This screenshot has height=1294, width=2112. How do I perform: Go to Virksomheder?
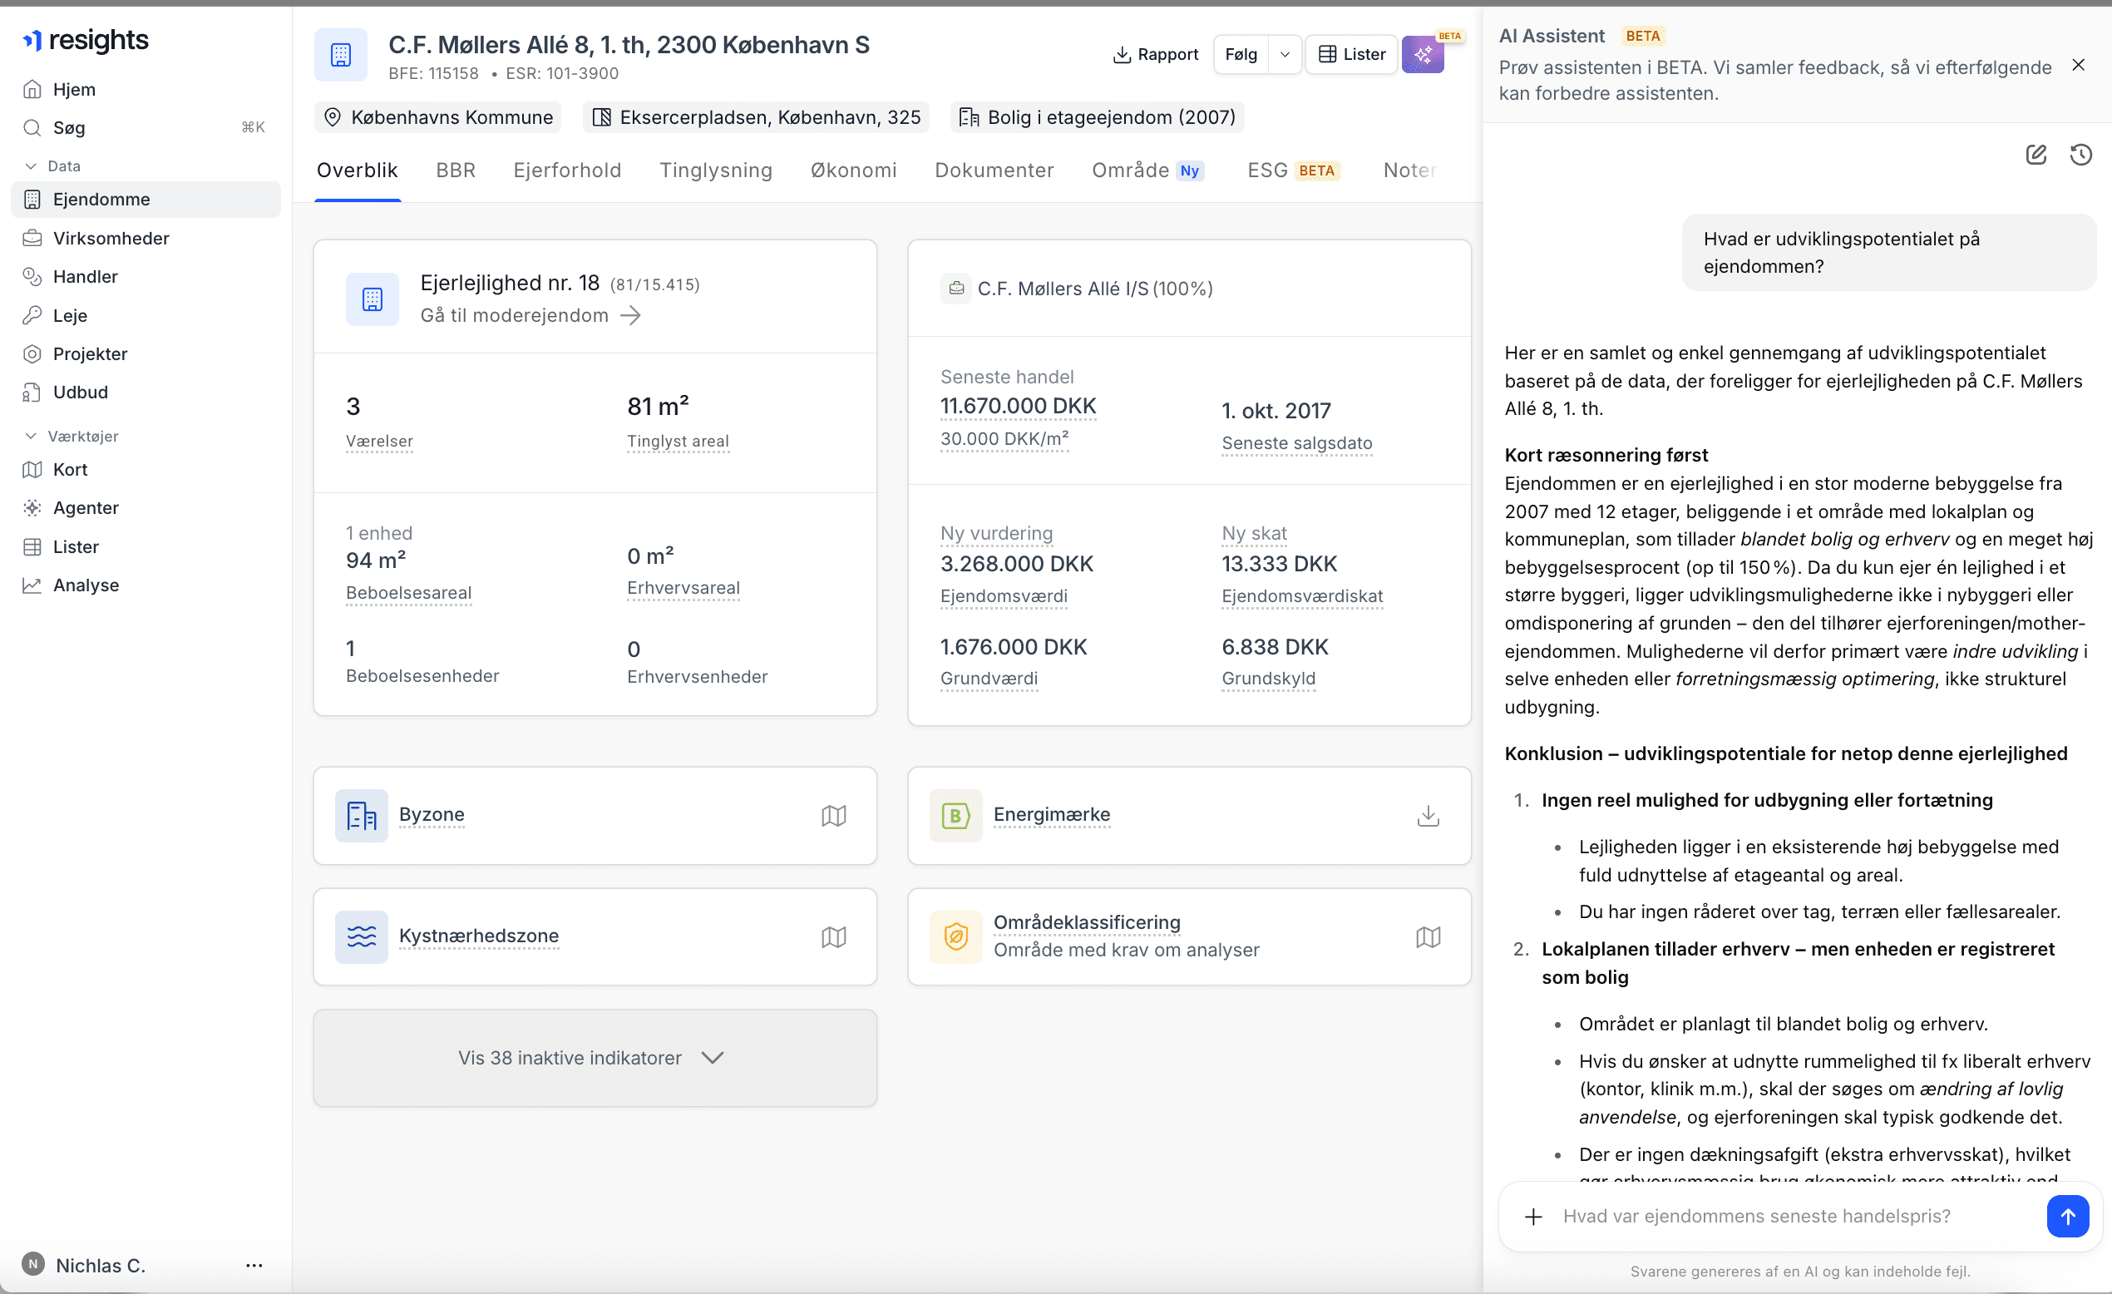[x=146, y=239]
